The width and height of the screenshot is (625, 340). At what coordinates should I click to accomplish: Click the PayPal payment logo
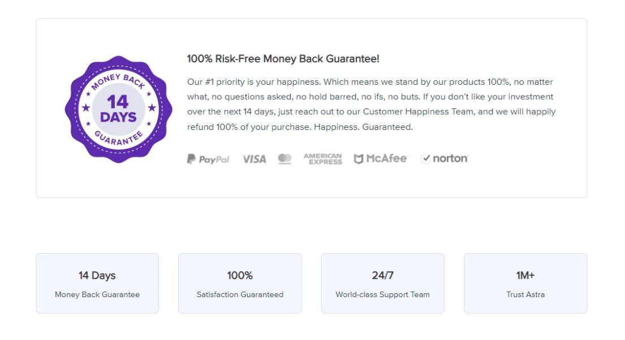pos(208,159)
